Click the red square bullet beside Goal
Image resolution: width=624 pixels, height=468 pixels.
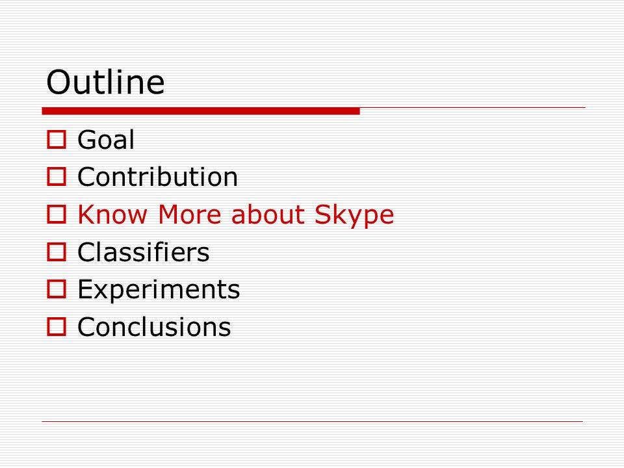57,140
